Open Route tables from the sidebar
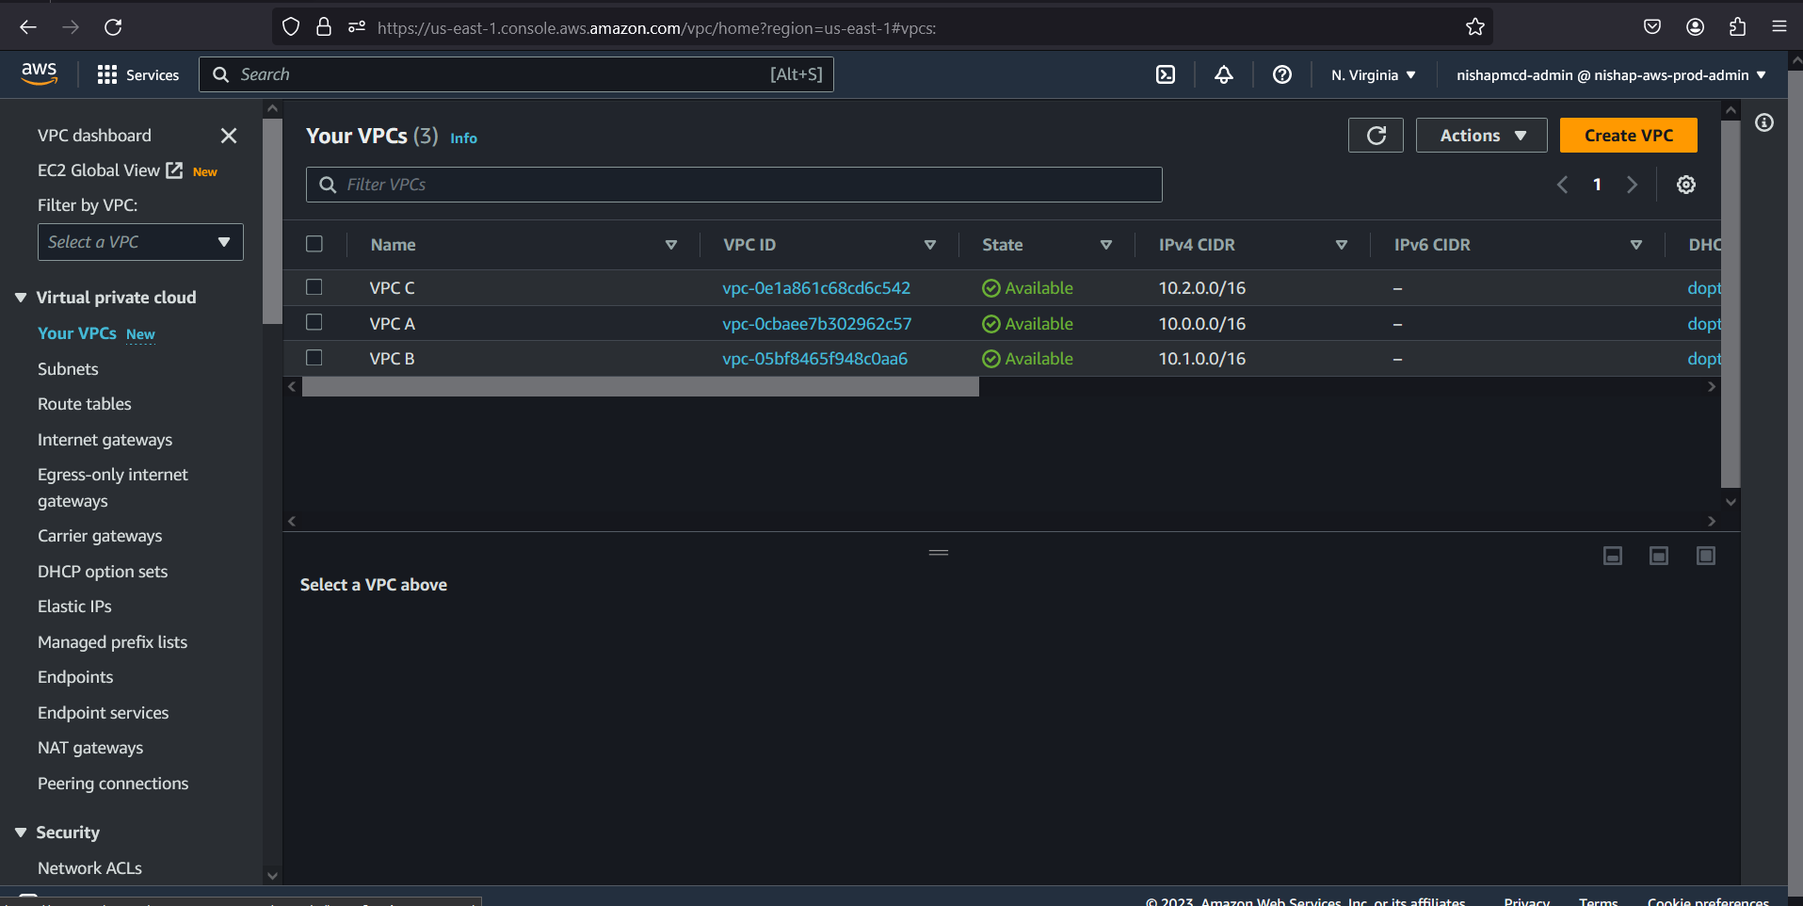The width and height of the screenshot is (1803, 906). 85,404
